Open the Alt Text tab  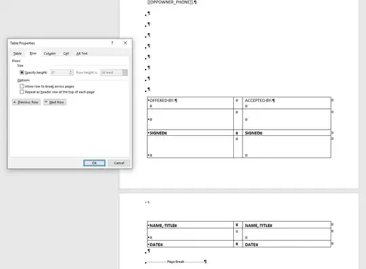[x=82, y=53]
